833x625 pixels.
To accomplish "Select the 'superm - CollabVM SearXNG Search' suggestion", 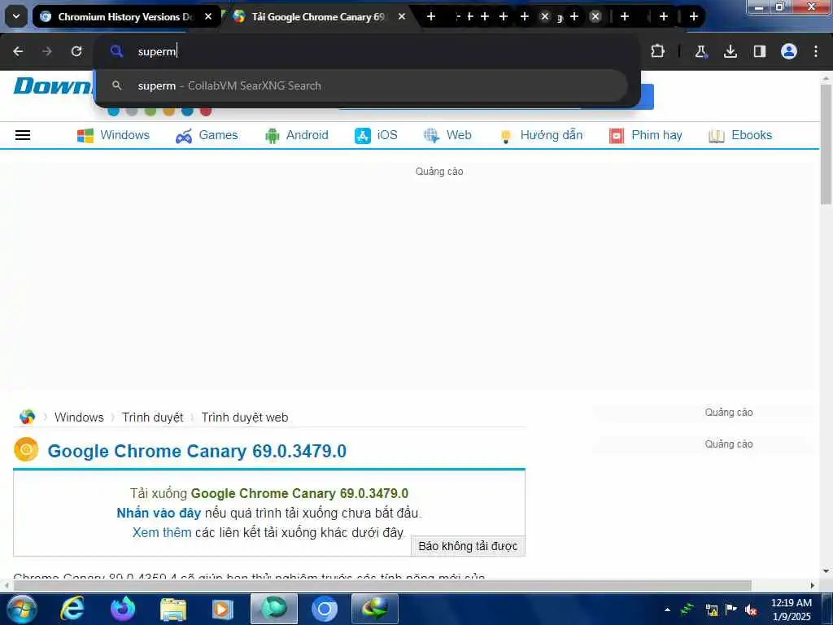I will (x=361, y=85).
